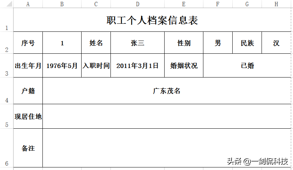Select row 1 header

[7, 20]
